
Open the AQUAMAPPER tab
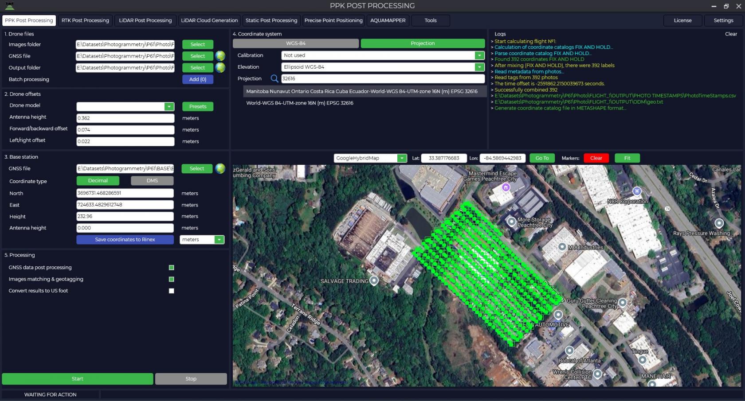[388, 20]
